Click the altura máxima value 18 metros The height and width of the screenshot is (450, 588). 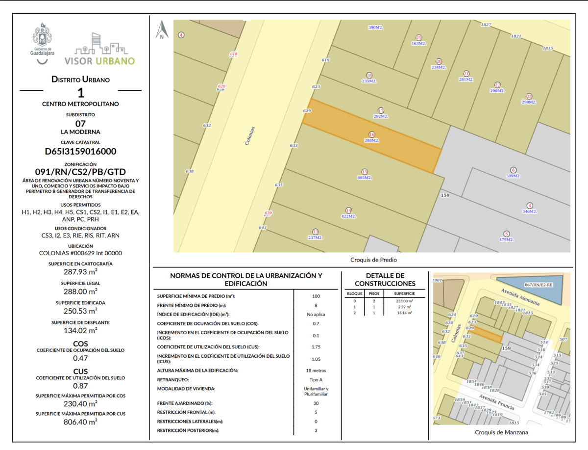point(316,371)
